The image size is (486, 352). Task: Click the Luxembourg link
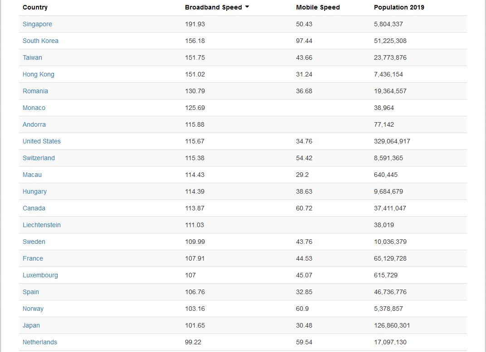pos(40,275)
